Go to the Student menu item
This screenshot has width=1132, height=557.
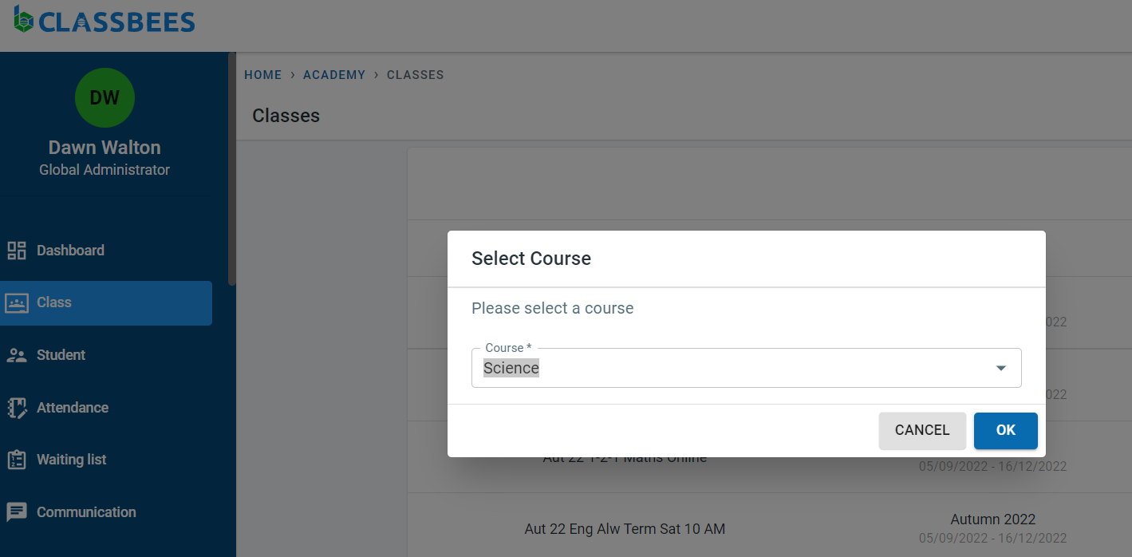point(61,355)
